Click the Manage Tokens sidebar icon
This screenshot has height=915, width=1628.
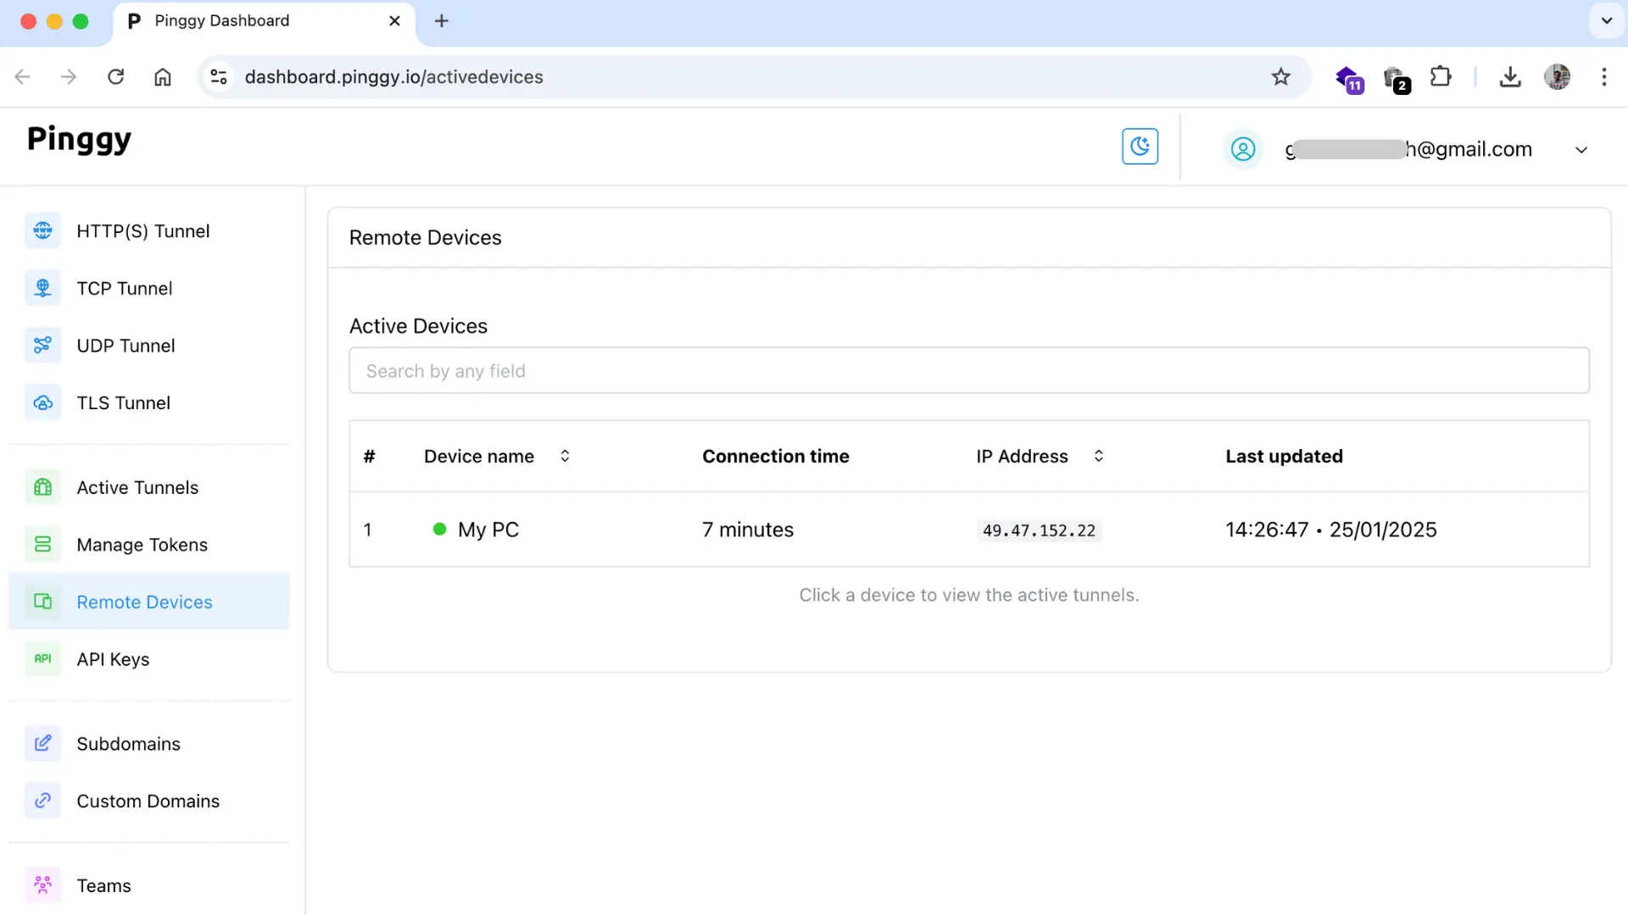(x=42, y=544)
